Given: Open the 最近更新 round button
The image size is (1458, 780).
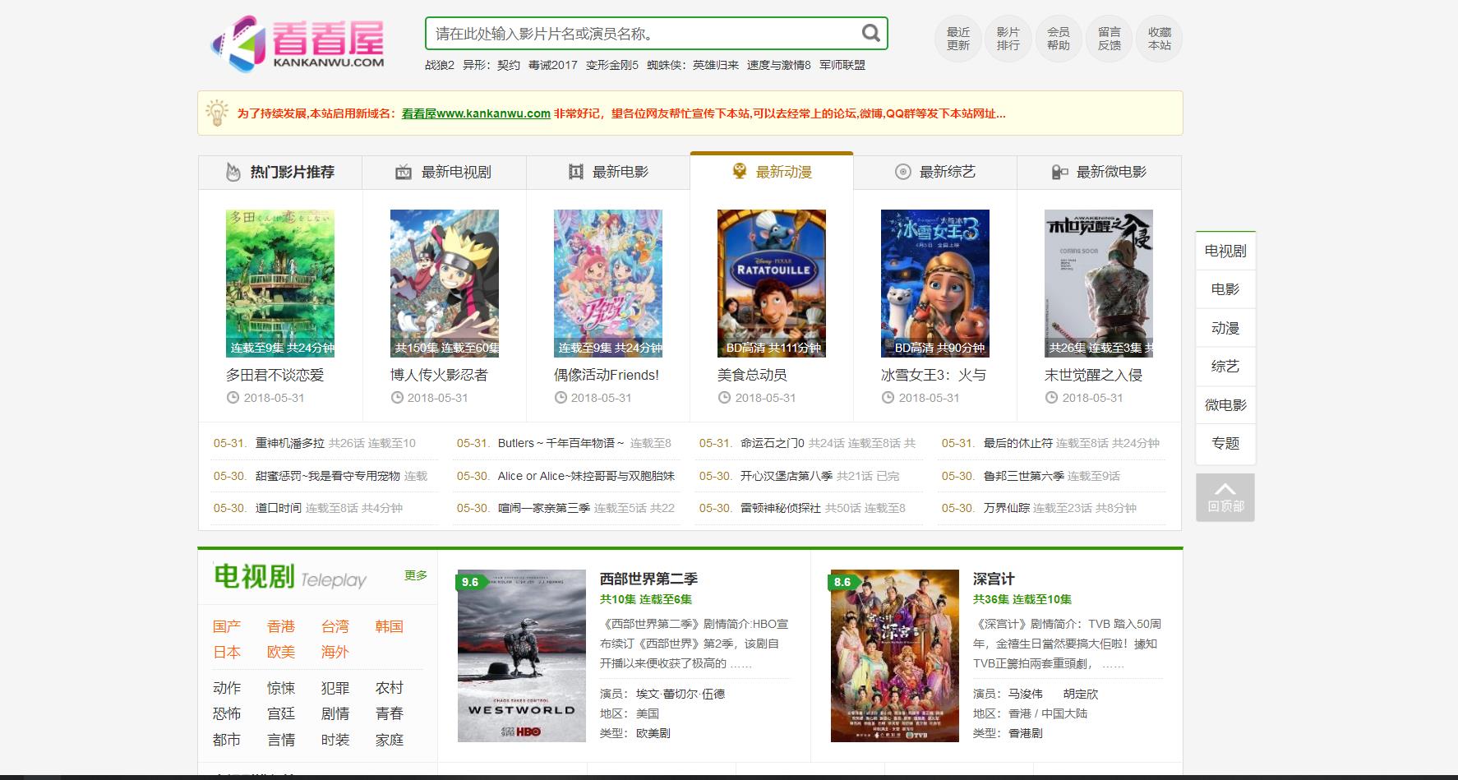Looking at the screenshot, I should (957, 39).
